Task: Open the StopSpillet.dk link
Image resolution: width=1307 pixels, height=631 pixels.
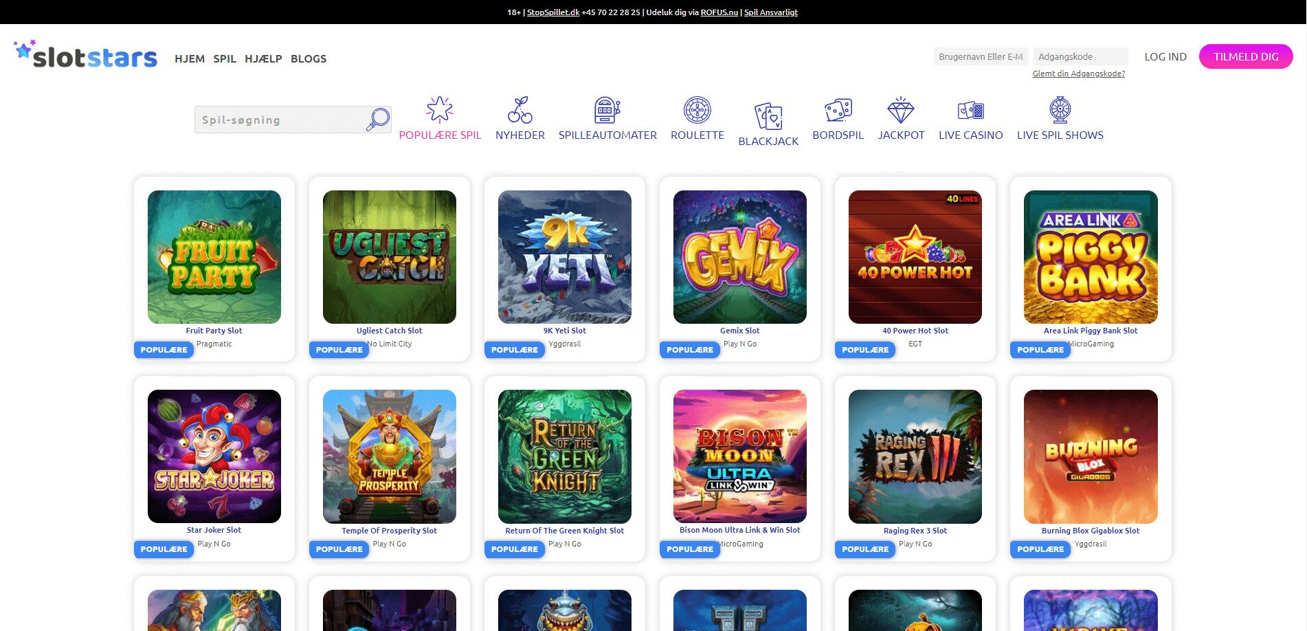Action: tap(553, 12)
